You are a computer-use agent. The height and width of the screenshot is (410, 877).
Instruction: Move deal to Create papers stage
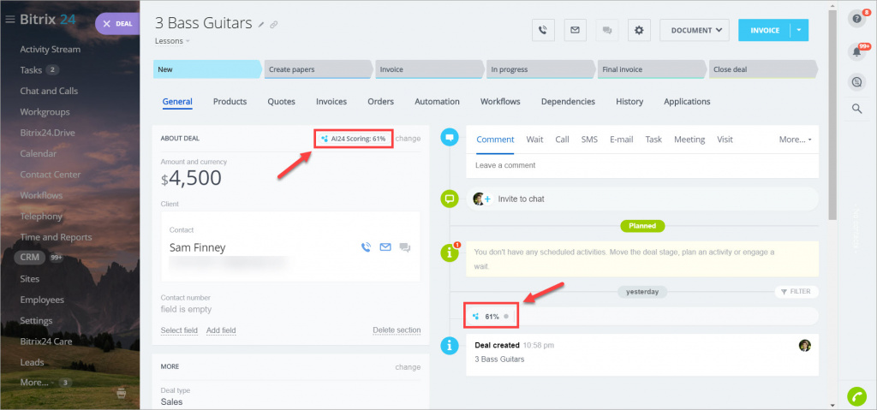(x=317, y=70)
